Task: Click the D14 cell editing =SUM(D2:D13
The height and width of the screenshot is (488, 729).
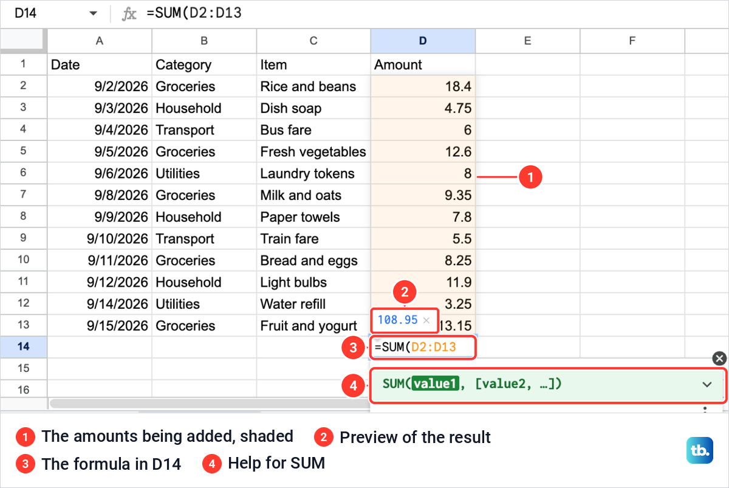Action: click(423, 347)
